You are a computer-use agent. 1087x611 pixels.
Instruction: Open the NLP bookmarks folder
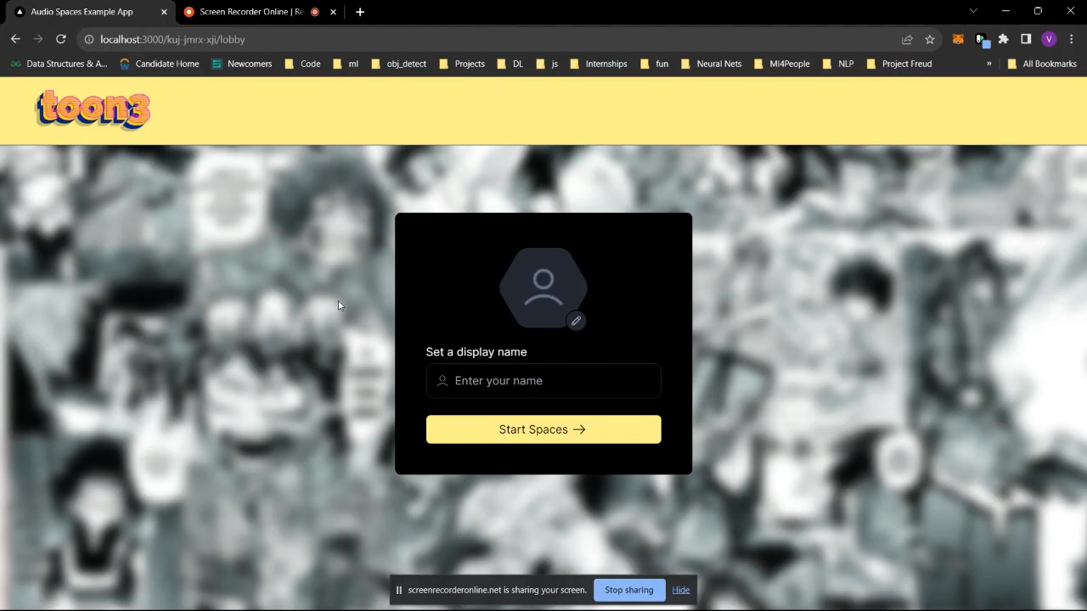(x=837, y=64)
